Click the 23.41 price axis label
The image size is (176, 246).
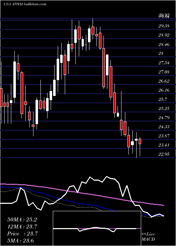[x=164, y=145]
